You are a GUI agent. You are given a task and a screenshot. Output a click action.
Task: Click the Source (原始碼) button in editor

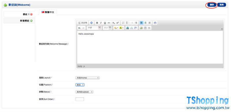click(x=83, y=23)
